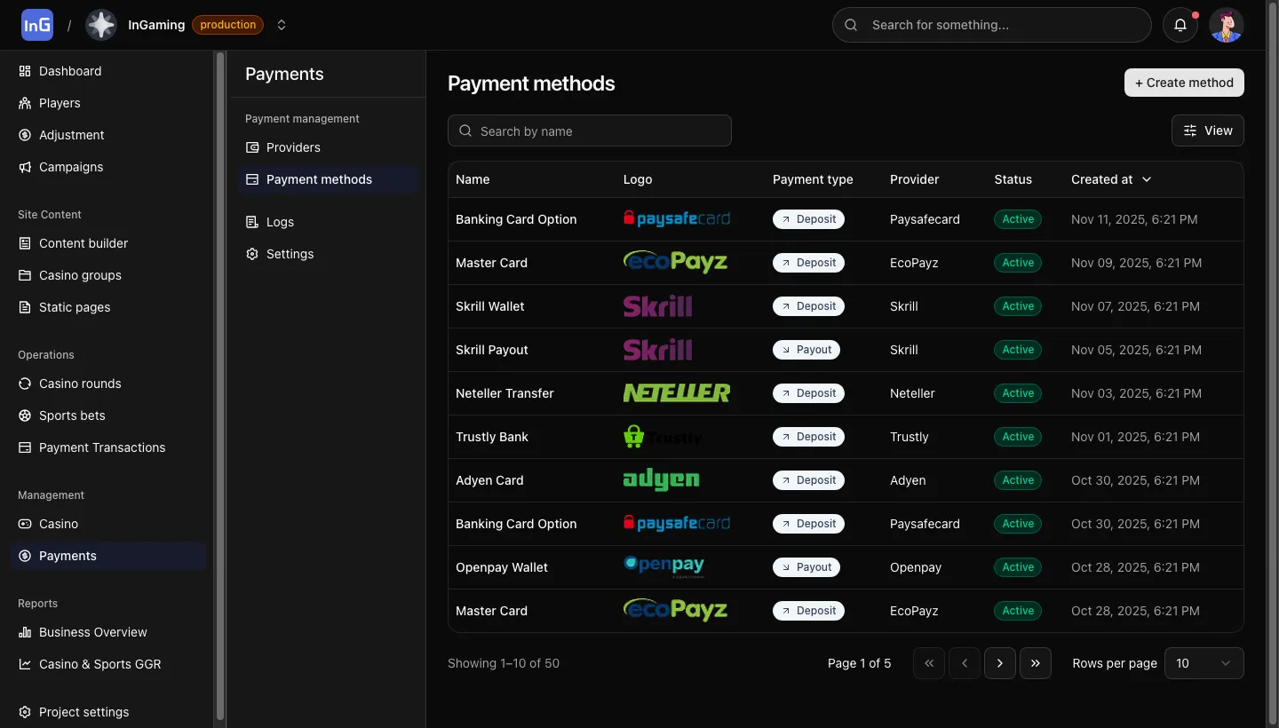Click the Settings gear in the Payments panel
Screen dimensions: 1279x728
(251, 254)
